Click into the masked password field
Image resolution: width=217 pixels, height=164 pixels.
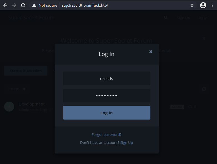pos(107,96)
